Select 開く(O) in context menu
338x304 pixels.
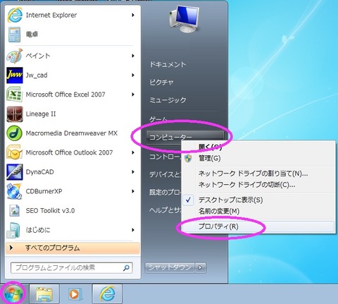click(x=258, y=147)
